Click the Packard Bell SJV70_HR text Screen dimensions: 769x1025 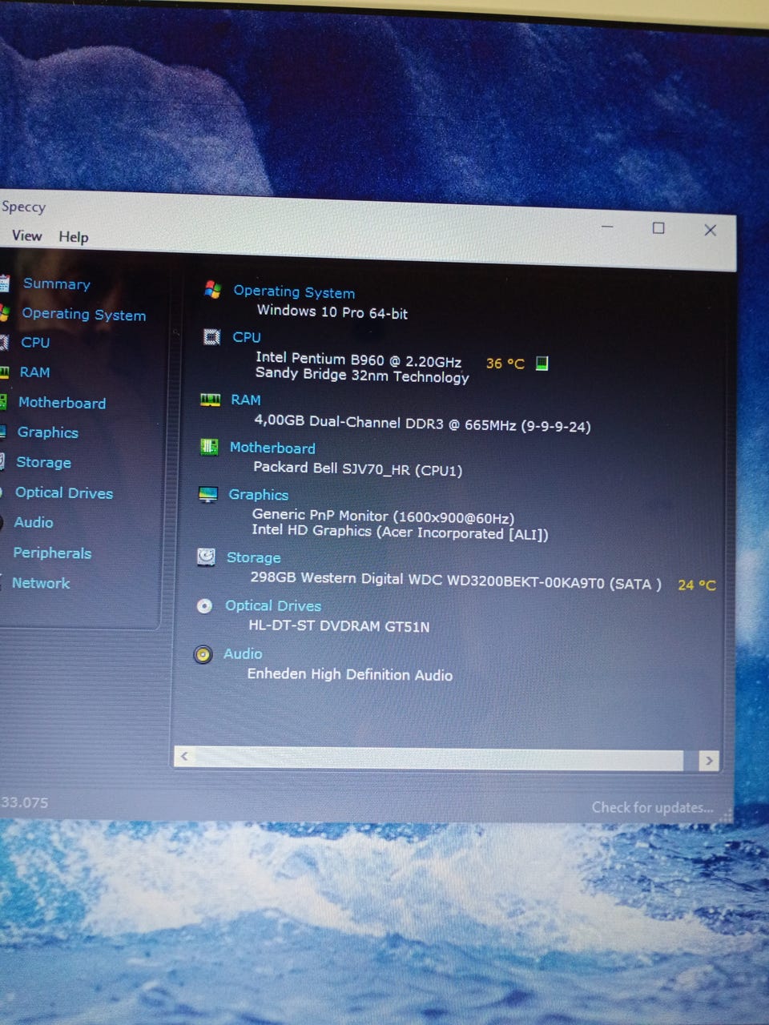click(357, 468)
